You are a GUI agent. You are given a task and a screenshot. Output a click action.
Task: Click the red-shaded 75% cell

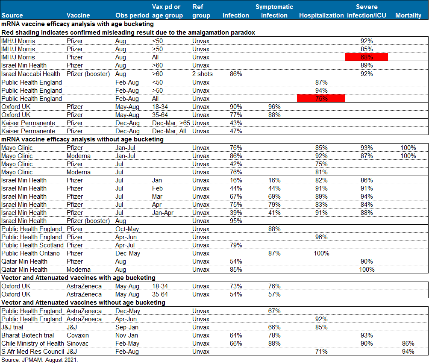(x=321, y=98)
